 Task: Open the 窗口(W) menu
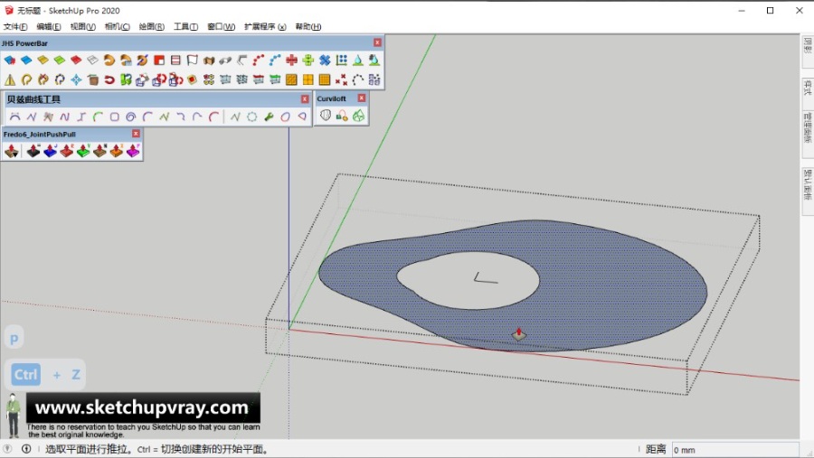coord(222,26)
